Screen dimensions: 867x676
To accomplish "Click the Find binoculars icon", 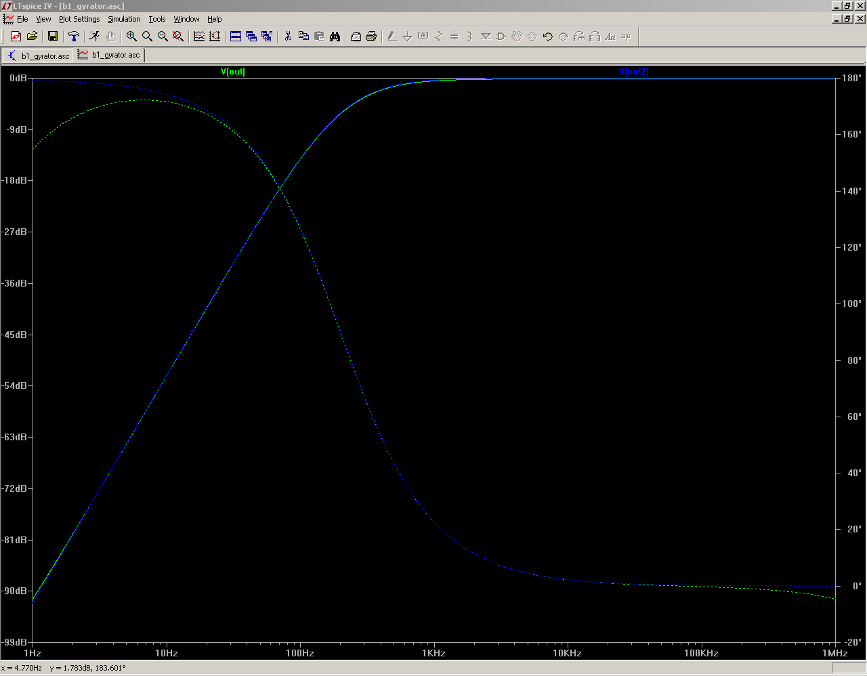I will coord(335,37).
